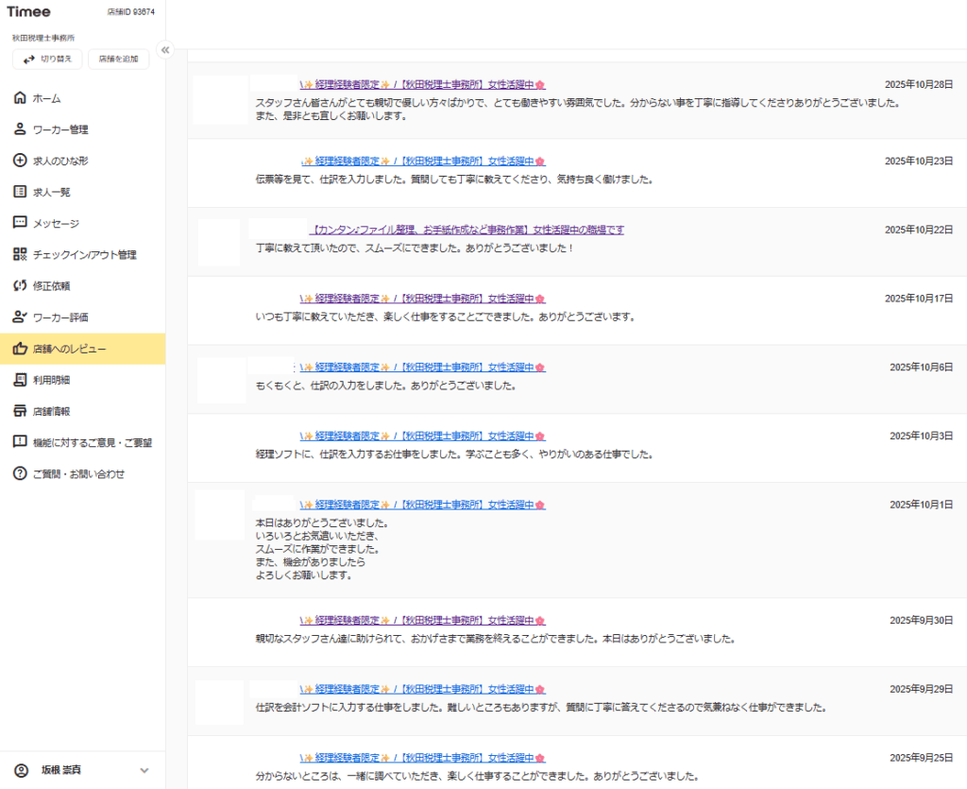The width and height of the screenshot is (967, 789).
Task: Click the ワーカー管理 person icon
Action: click(20, 129)
